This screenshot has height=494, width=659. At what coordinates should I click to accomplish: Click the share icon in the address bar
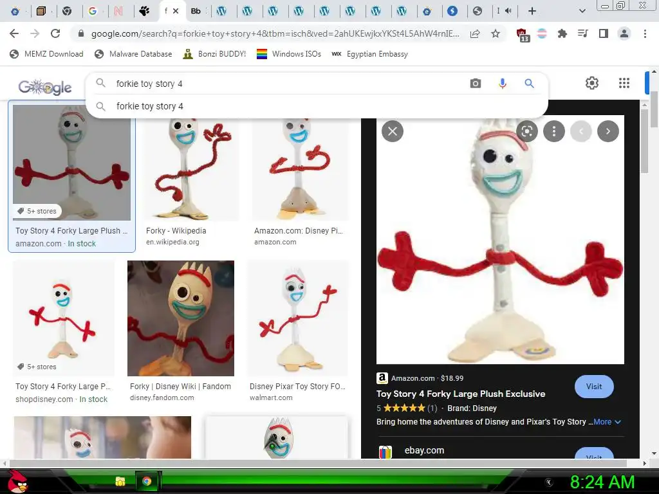pyautogui.click(x=475, y=33)
